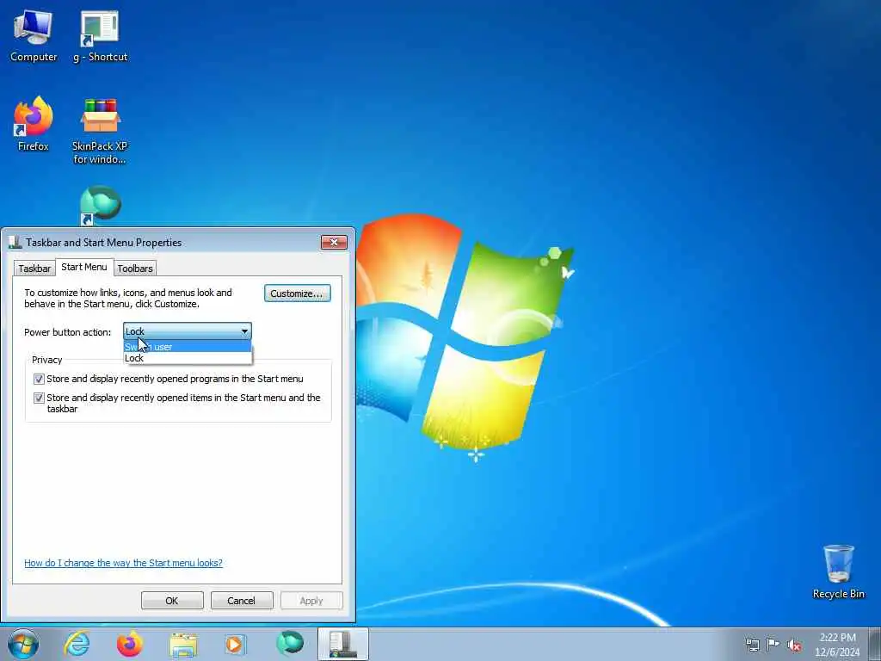Open the Computer desktop icon
This screenshot has width=881, height=661.
[x=34, y=35]
